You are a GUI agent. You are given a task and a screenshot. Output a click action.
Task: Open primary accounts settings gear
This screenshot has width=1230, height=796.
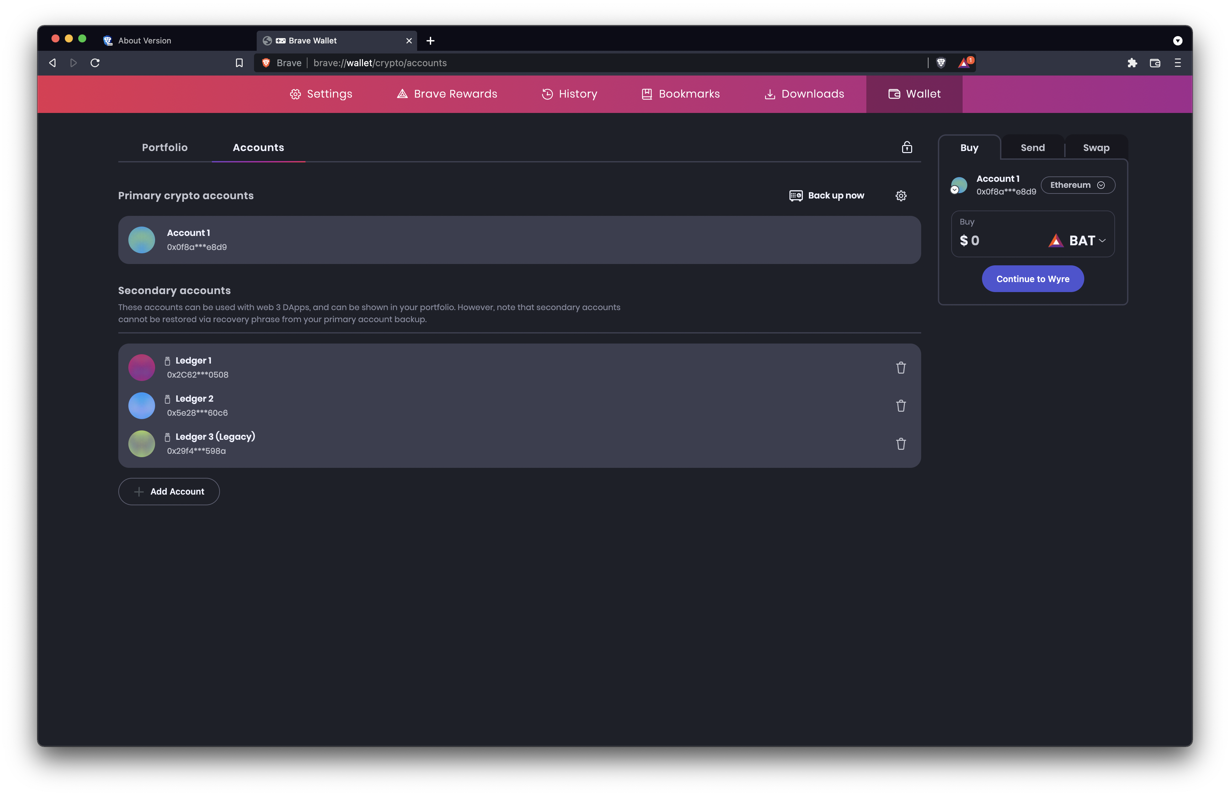901,196
